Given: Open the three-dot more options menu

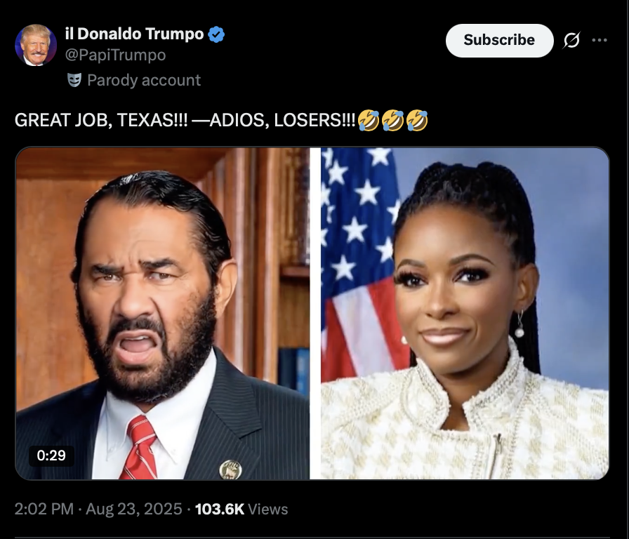Looking at the screenshot, I should point(600,40).
